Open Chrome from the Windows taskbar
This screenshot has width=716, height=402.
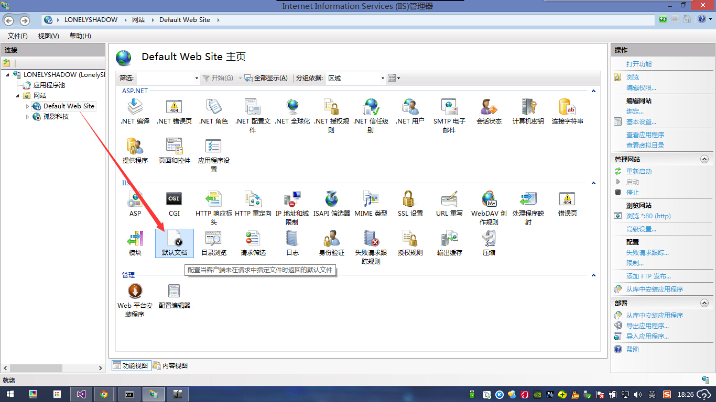click(x=104, y=394)
